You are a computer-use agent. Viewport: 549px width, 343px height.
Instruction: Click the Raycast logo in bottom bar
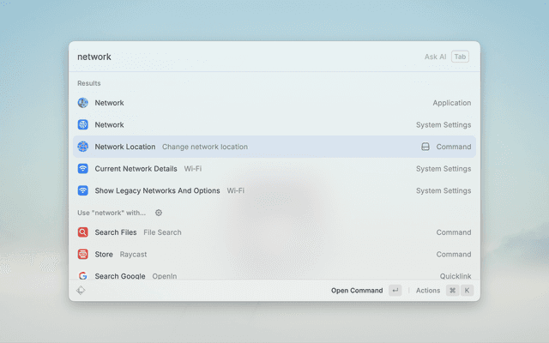tap(81, 291)
